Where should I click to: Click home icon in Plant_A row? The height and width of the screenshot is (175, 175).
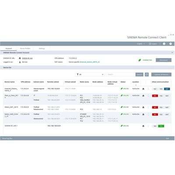pos(143,96)
